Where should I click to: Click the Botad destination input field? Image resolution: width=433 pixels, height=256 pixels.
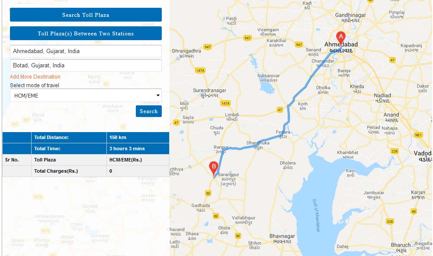86,65
